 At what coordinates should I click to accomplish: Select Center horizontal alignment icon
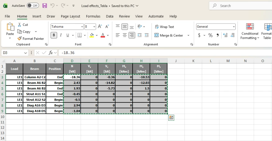tap(125, 35)
